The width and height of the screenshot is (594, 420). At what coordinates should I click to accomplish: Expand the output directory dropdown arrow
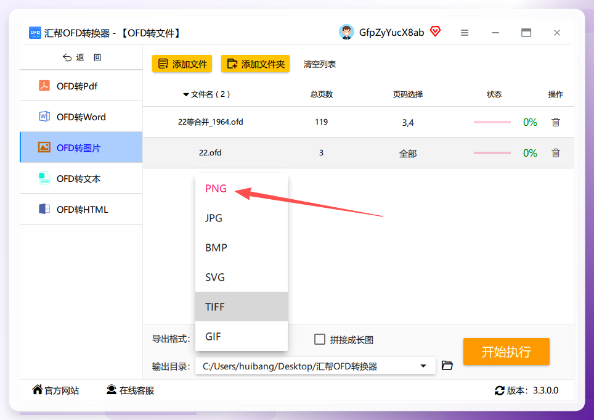(423, 366)
